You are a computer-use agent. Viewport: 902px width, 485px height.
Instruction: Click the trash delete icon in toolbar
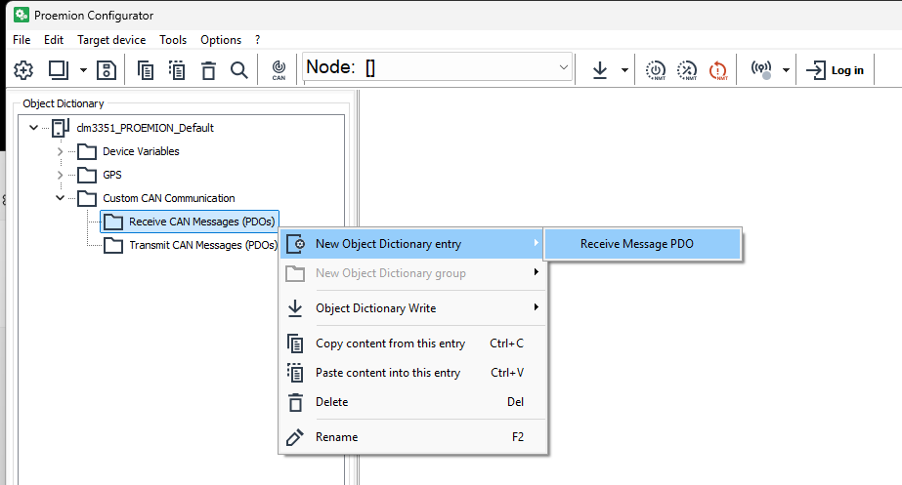pyautogui.click(x=208, y=70)
